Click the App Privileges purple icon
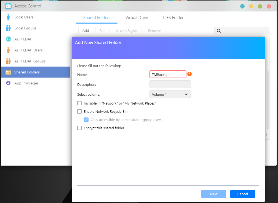The height and width of the screenshot is (203, 278). tap(8, 83)
